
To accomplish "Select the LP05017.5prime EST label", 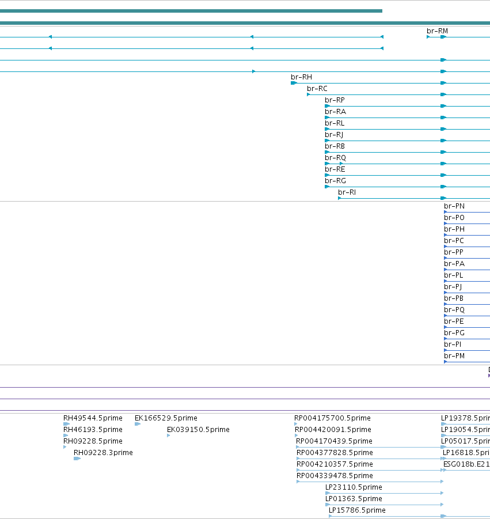I will pos(465,441).
